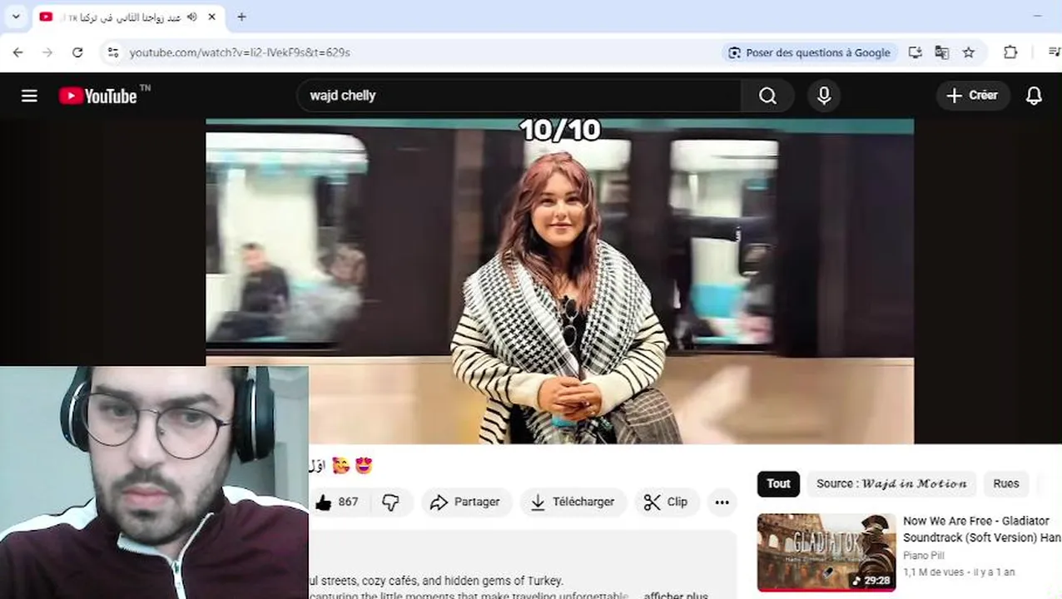Go to the YouTube home logo

98,96
